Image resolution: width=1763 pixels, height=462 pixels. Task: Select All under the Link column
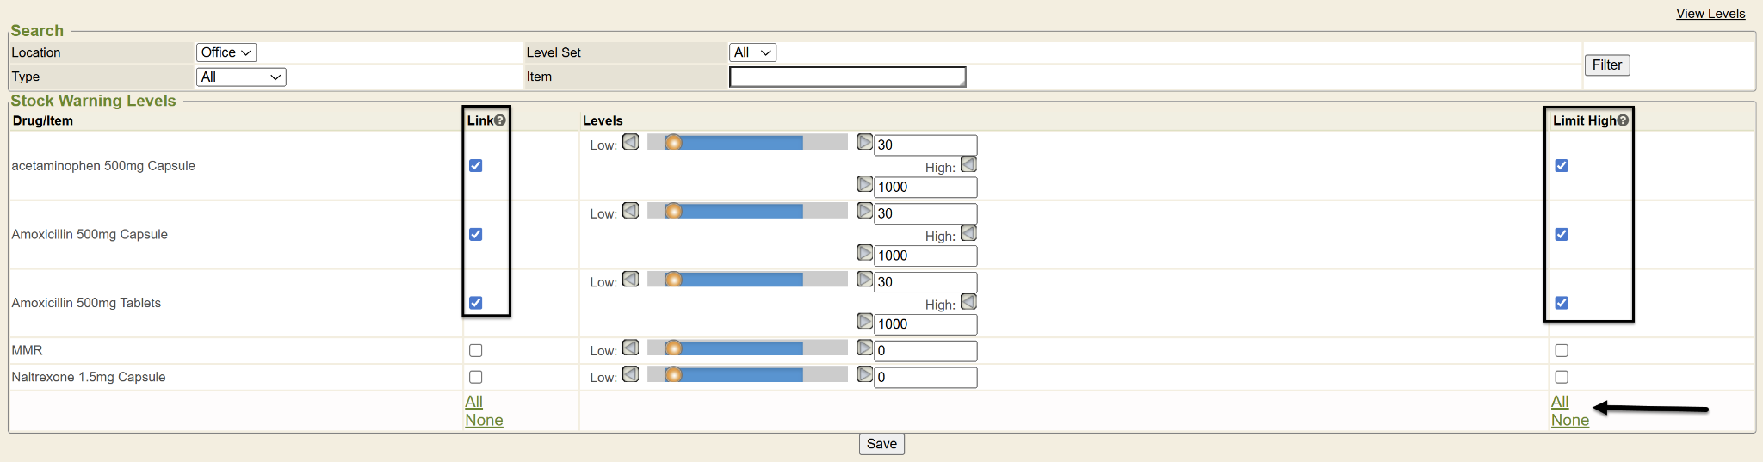point(473,402)
